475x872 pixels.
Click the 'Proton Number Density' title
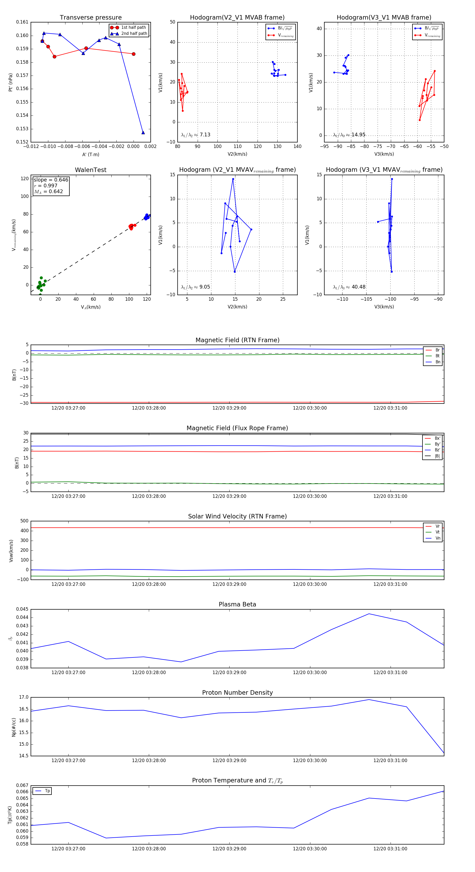[x=237, y=692]
